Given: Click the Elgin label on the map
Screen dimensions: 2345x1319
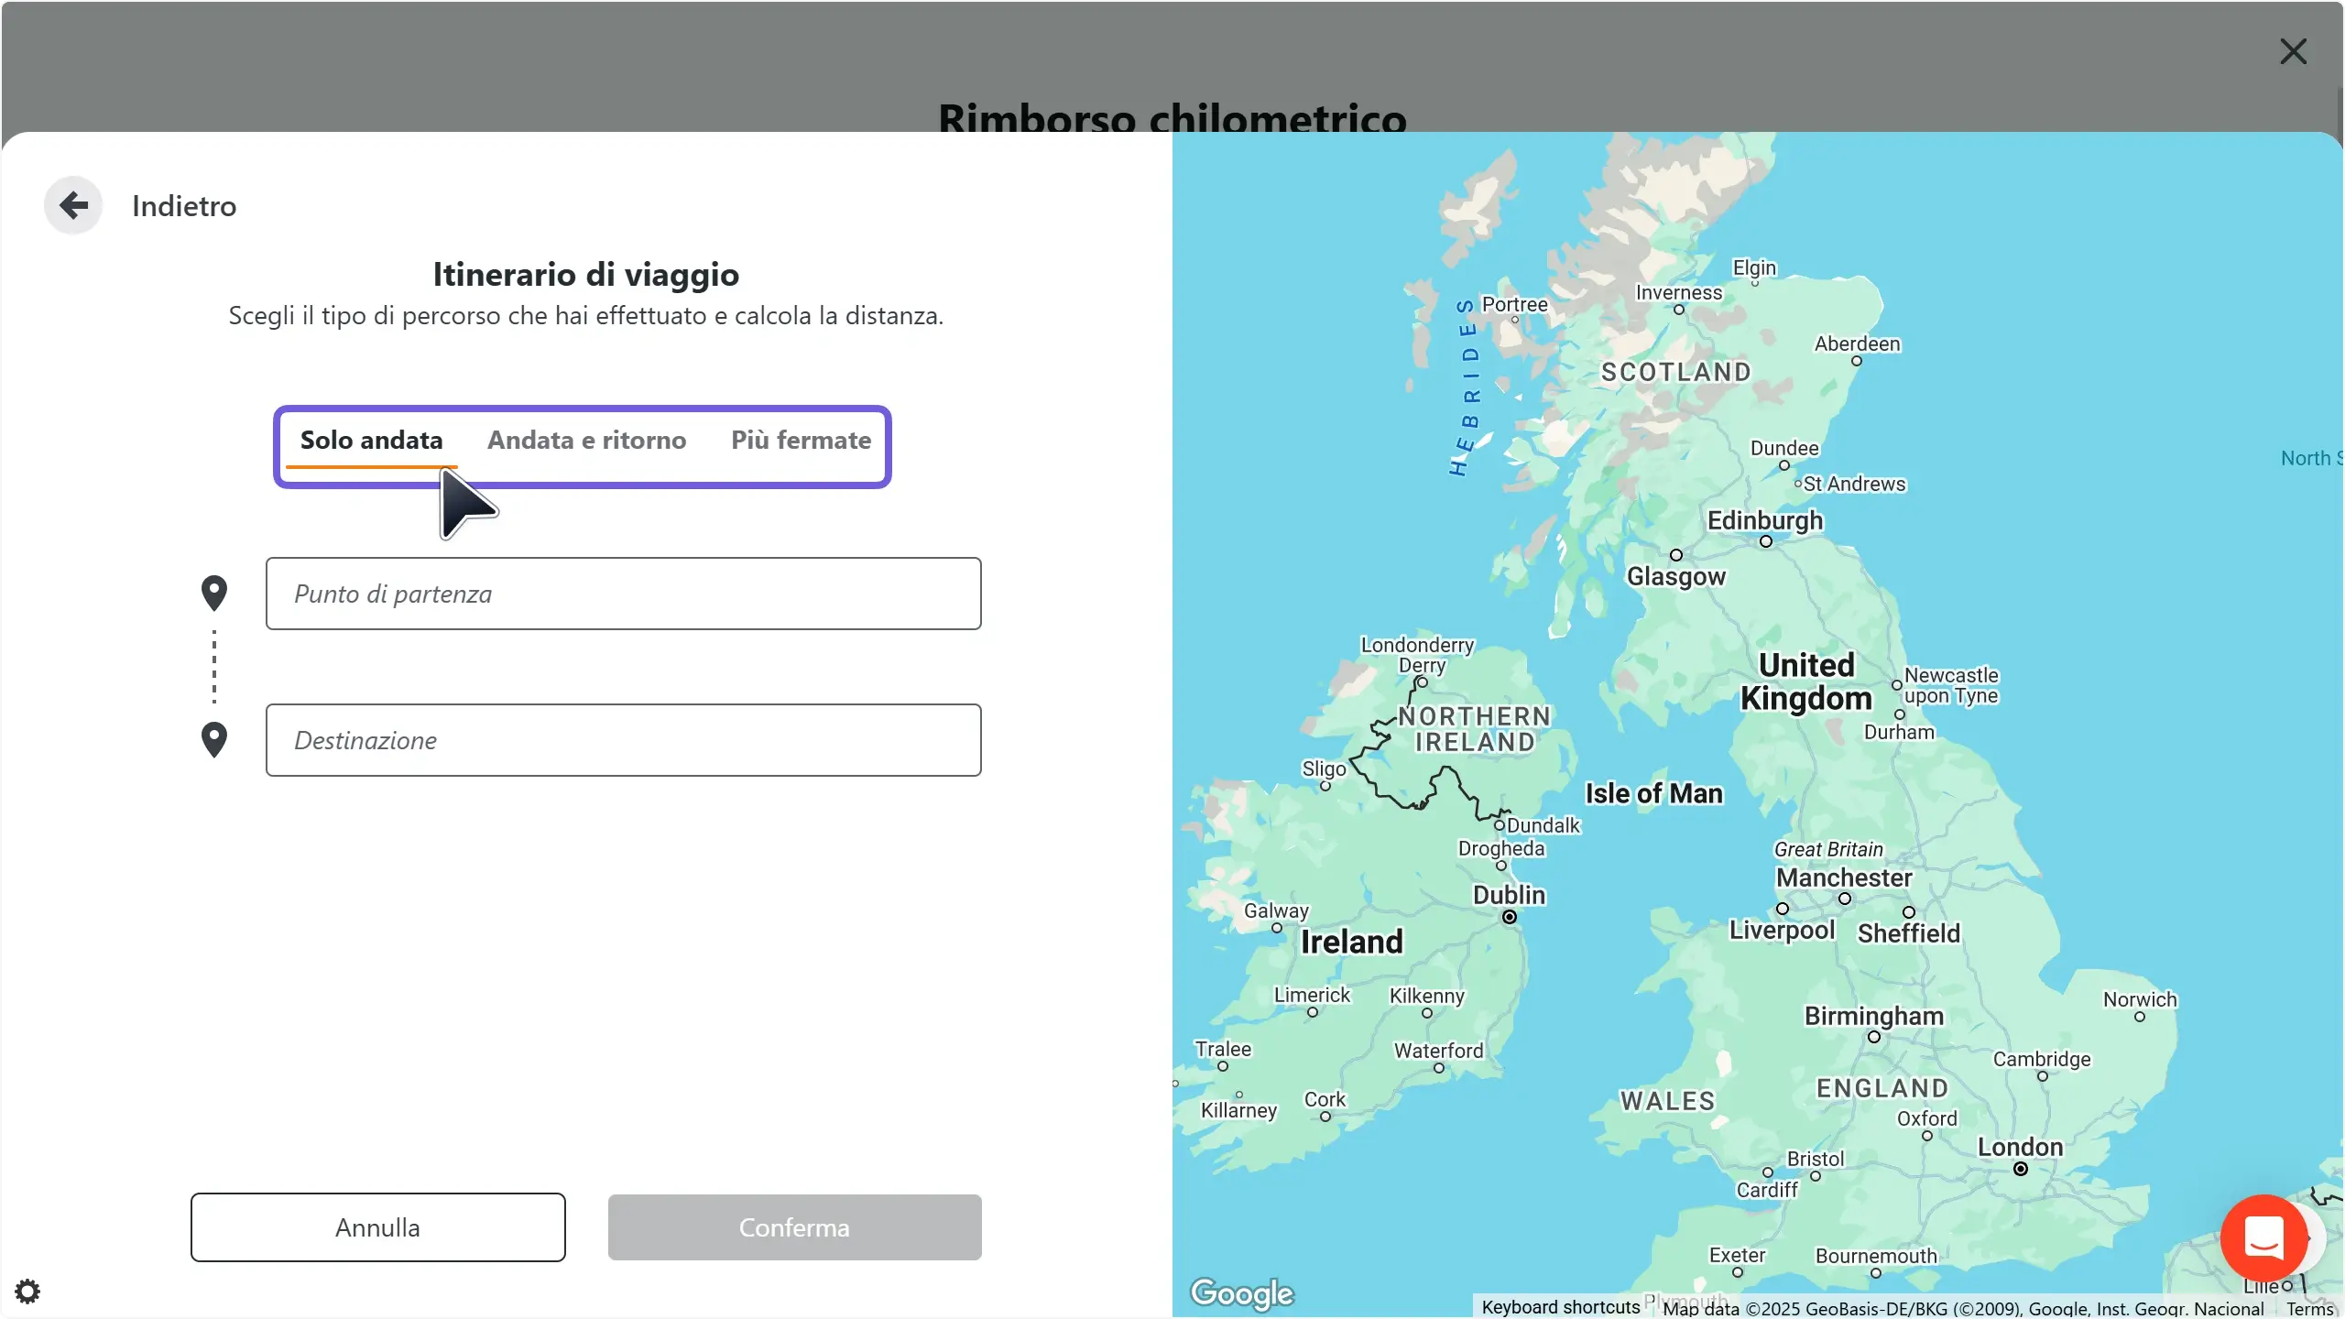Looking at the screenshot, I should click(1754, 267).
